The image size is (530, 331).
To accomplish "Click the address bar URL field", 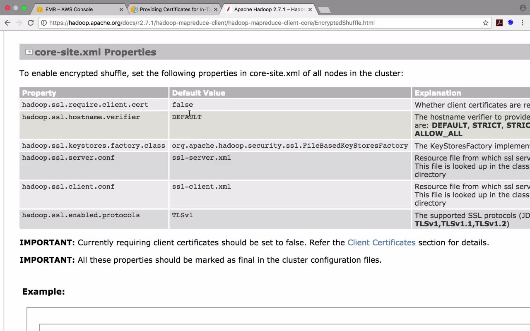I will coord(248,23).
